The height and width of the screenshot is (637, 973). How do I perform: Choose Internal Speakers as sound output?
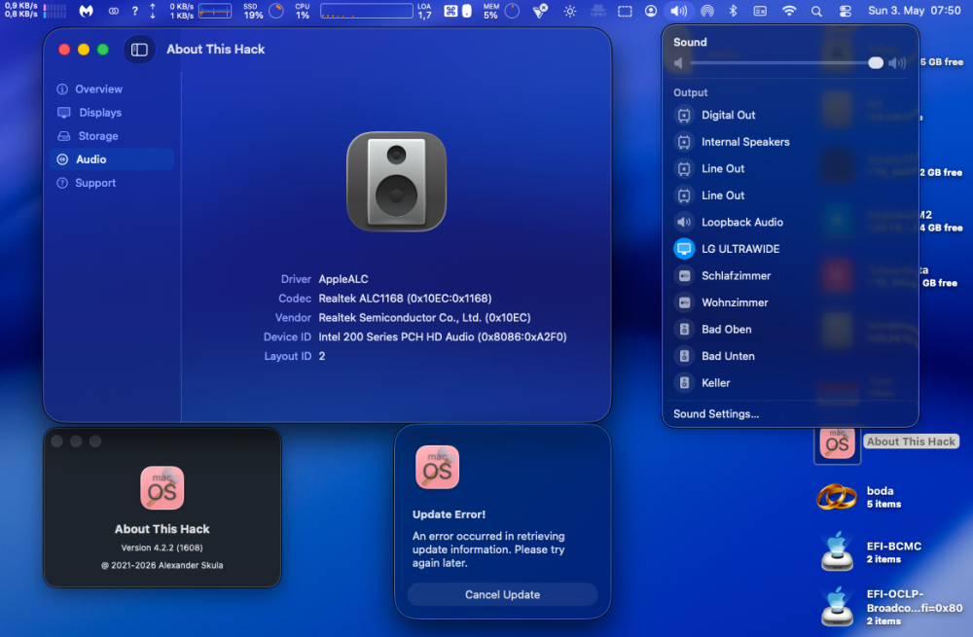click(789, 142)
